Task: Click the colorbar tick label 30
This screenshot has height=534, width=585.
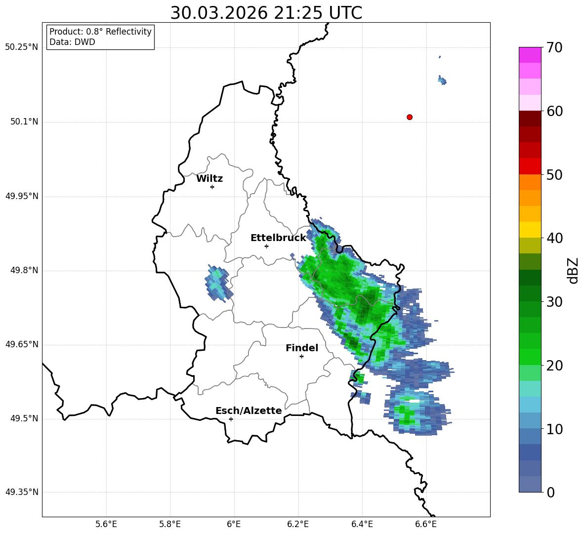Action: coord(554,302)
